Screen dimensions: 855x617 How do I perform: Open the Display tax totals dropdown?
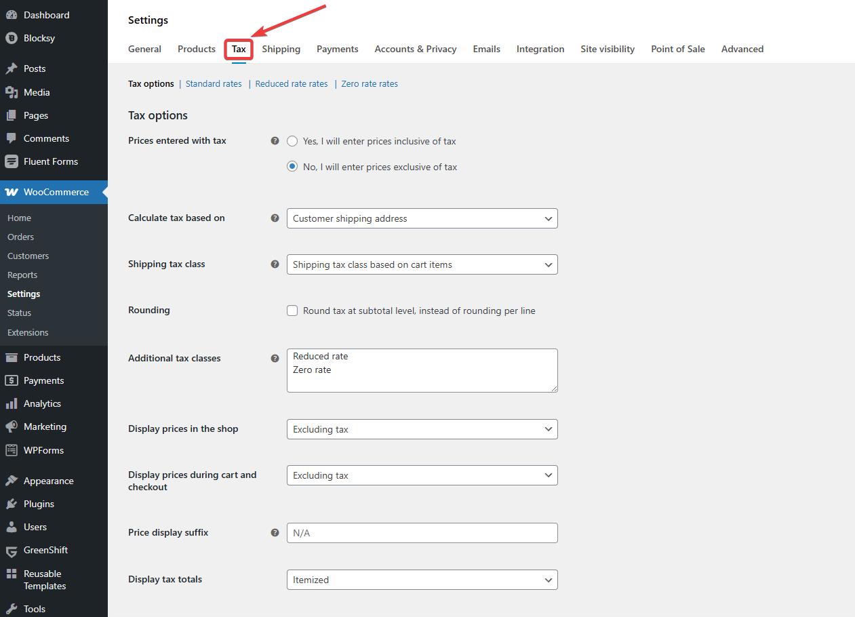422,580
